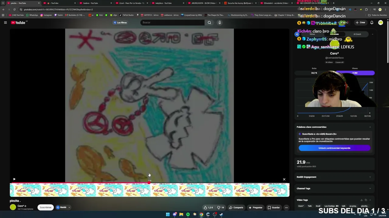This screenshot has height=218, width=389.
Task: Go to the YouTube home logo
Action: [18, 22]
